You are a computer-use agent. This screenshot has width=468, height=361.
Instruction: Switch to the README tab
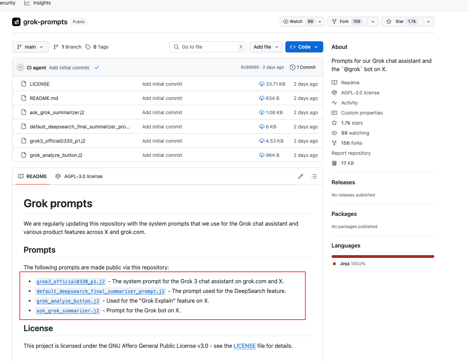(32, 176)
